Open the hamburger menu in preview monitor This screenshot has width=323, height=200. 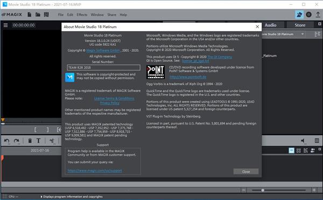pyautogui.click(x=5, y=25)
